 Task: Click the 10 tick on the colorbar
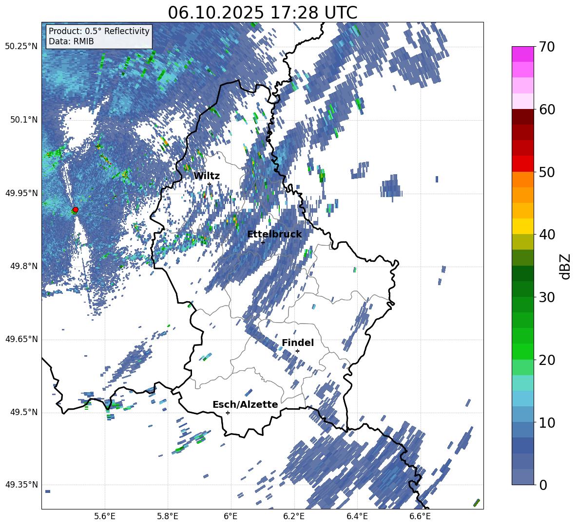546,423
